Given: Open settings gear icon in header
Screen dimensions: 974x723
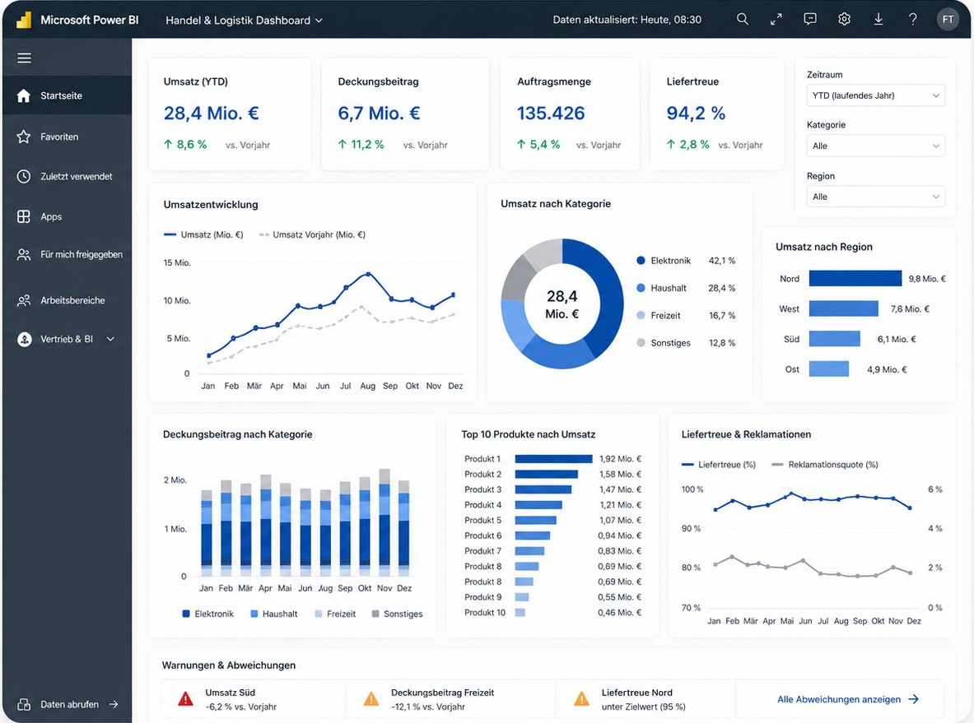Looking at the screenshot, I should pyautogui.click(x=844, y=19).
